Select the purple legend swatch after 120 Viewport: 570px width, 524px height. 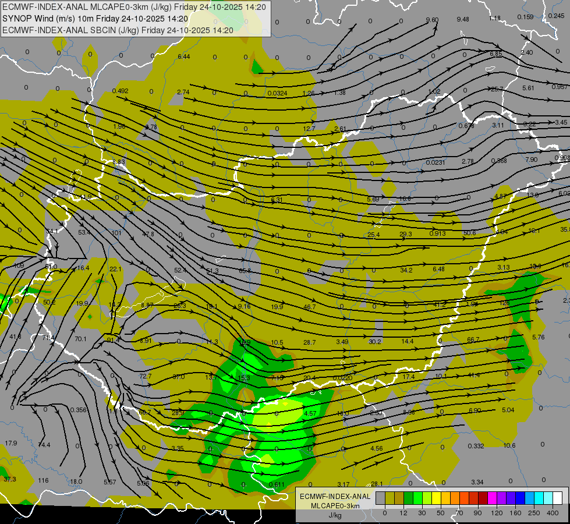[x=501, y=498]
